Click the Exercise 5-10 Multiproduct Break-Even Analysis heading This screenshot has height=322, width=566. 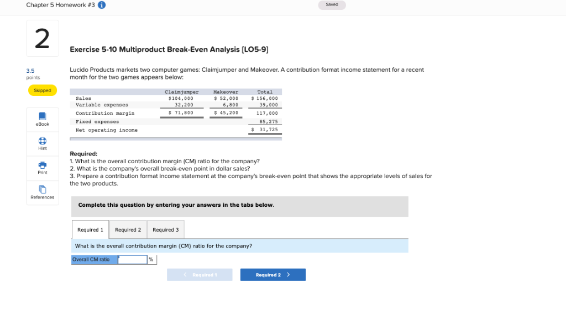point(169,49)
